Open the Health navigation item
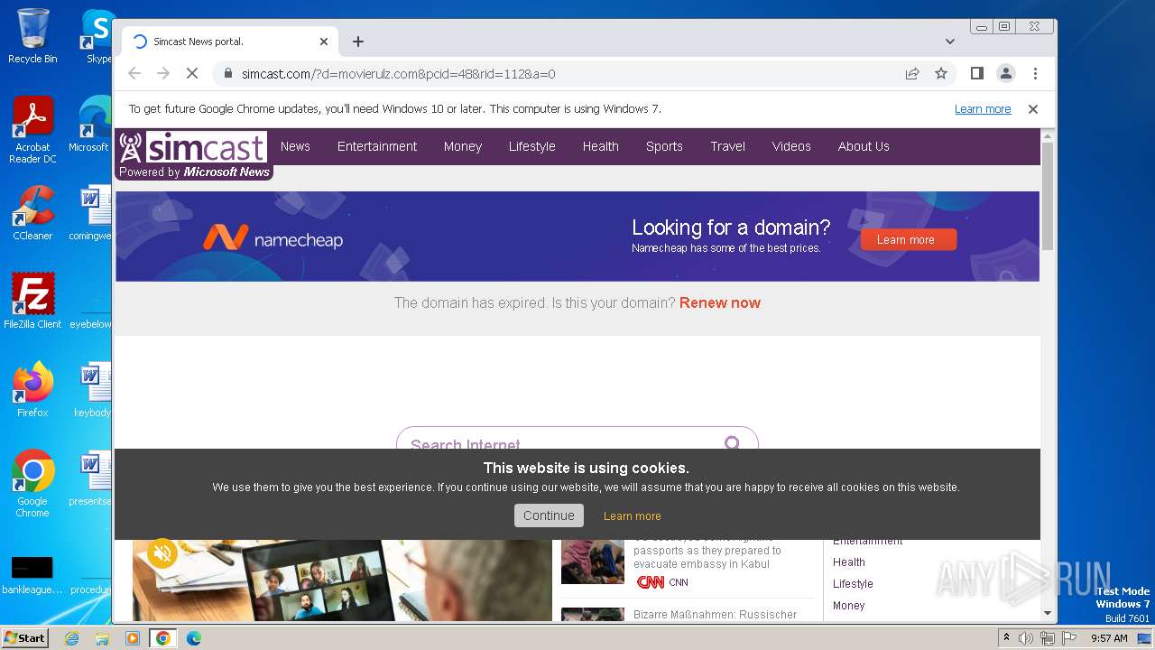The width and height of the screenshot is (1155, 650). coord(600,146)
